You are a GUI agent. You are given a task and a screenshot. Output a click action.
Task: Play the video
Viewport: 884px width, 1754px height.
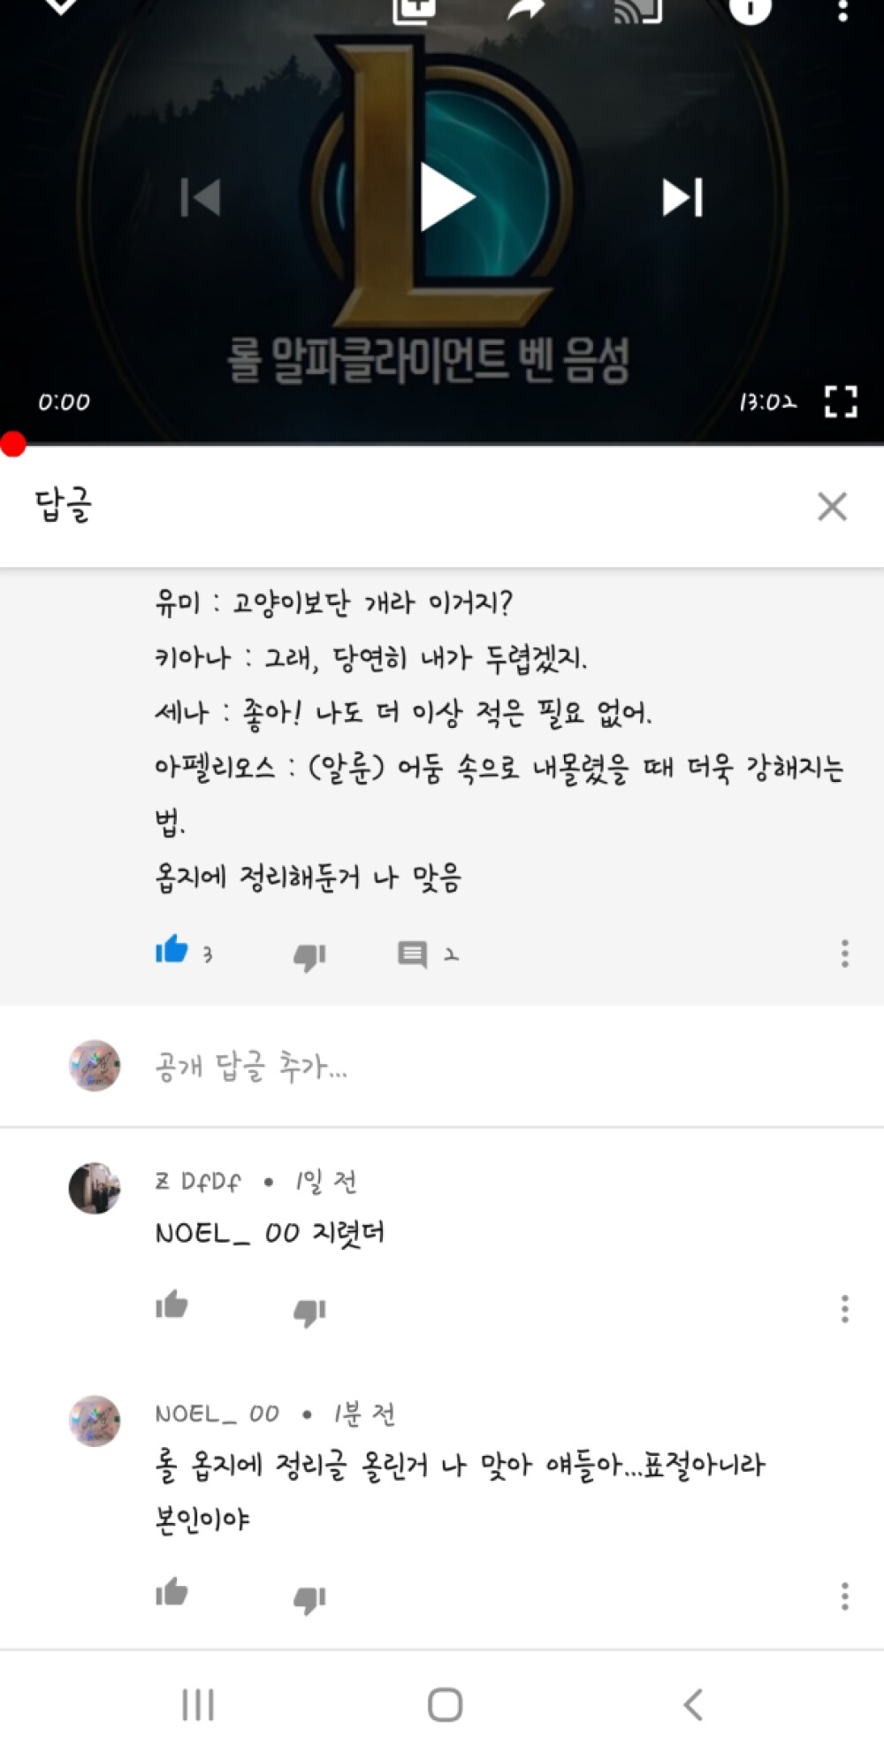pos(446,196)
